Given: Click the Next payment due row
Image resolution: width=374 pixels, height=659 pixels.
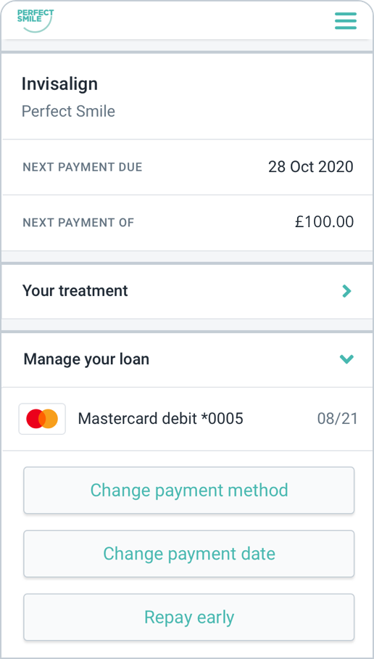Looking at the screenshot, I should 187,167.
